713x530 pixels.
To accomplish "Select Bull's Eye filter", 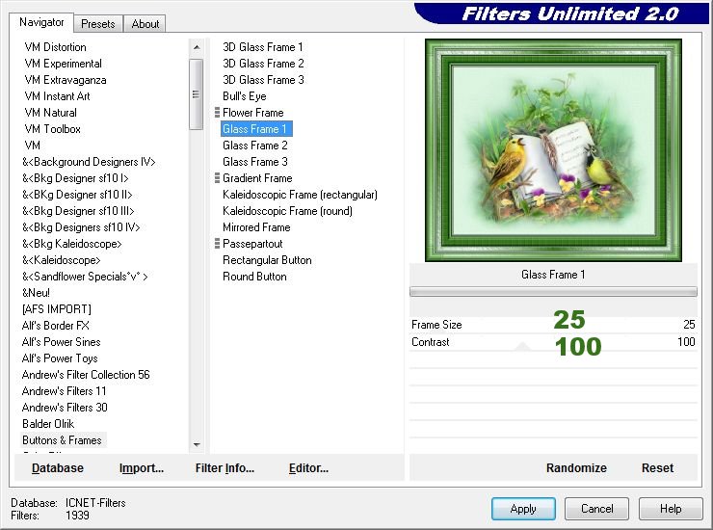I will [x=244, y=96].
